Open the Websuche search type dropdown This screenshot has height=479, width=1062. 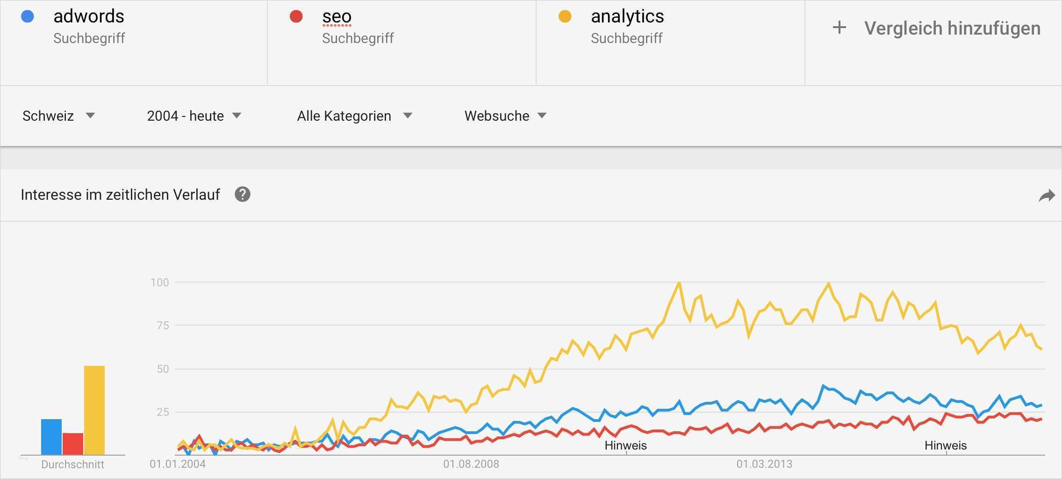tap(505, 116)
